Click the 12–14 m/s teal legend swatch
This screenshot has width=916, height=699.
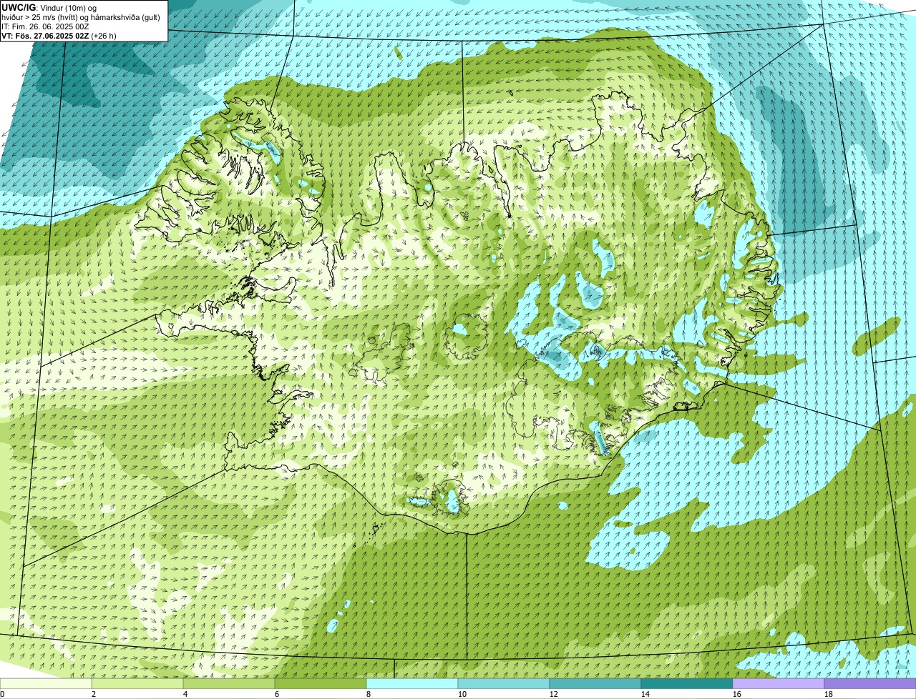(x=595, y=683)
